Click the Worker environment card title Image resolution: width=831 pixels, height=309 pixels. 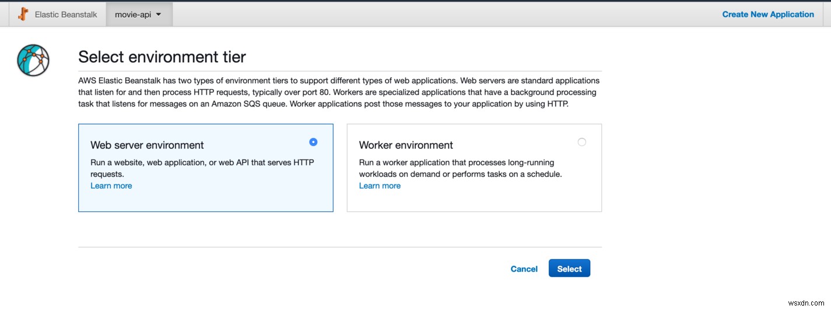click(x=406, y=145)
